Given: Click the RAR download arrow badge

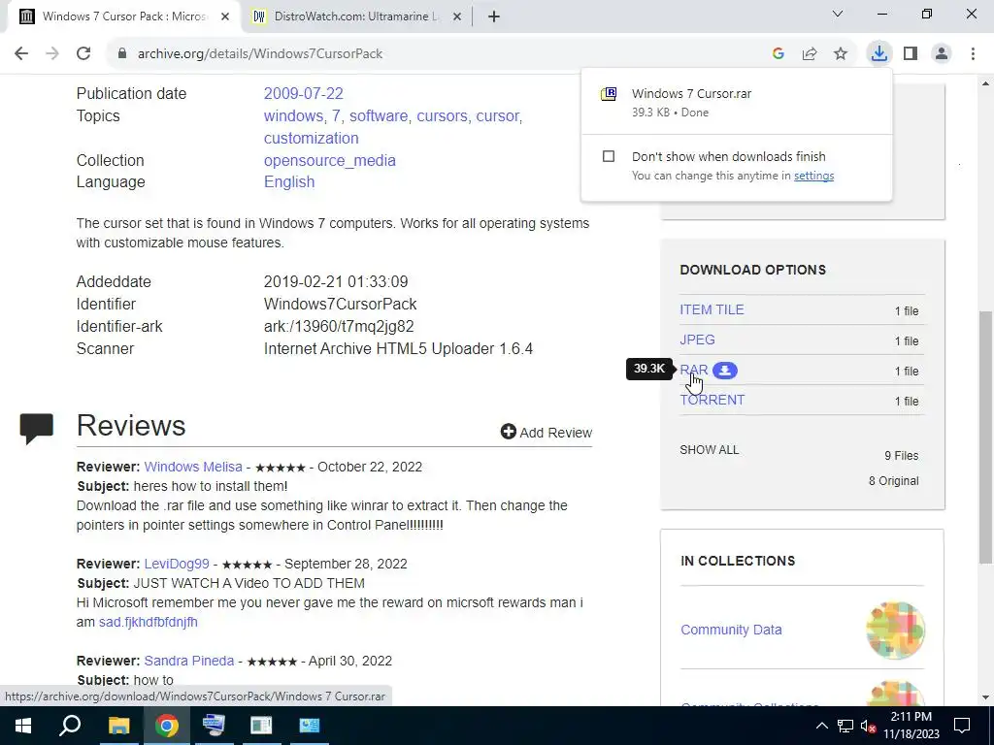Looking at the screenshot, I should (724, 371).
